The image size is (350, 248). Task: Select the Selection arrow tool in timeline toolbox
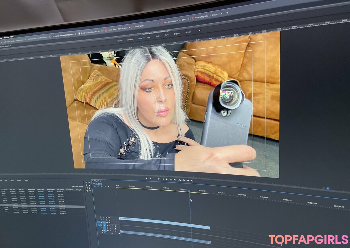tap(86, 183)
